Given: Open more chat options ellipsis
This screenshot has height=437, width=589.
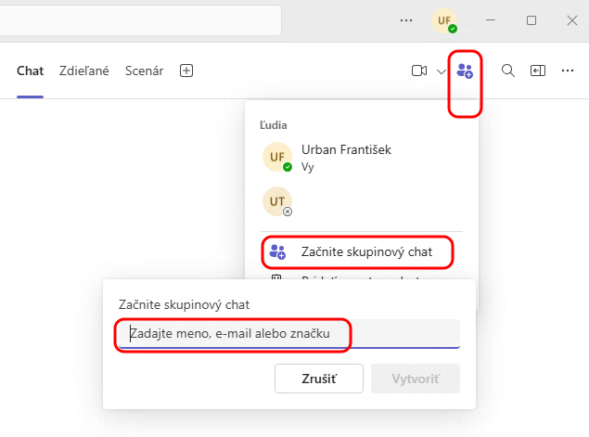Looking at the screenshot, I should pyautogui.click(x=568, y=71).
